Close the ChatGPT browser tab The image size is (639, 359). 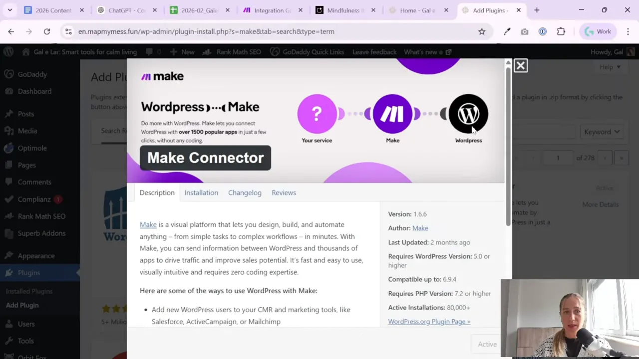155,10
